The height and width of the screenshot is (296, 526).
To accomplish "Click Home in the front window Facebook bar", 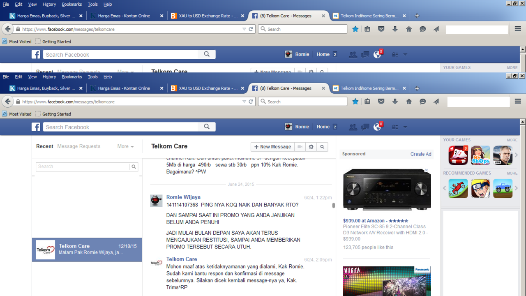I will click(323, 127).
